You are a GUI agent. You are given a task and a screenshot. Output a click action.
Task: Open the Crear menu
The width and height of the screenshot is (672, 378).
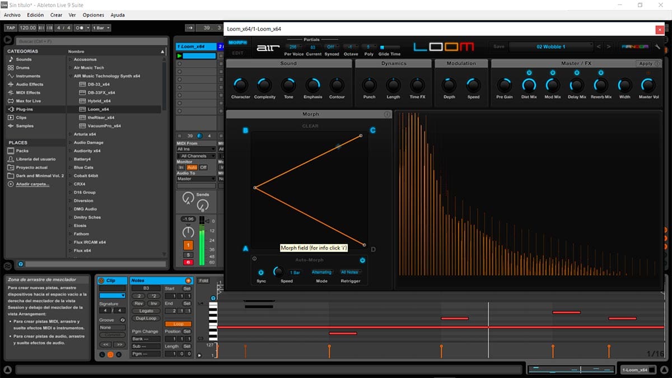[x=56, y=15]
